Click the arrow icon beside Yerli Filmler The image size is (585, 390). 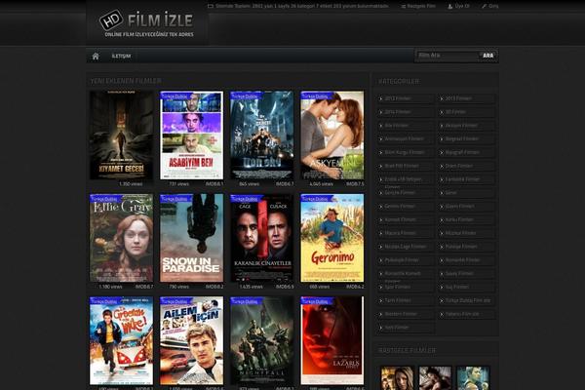(x=381, y=328)
